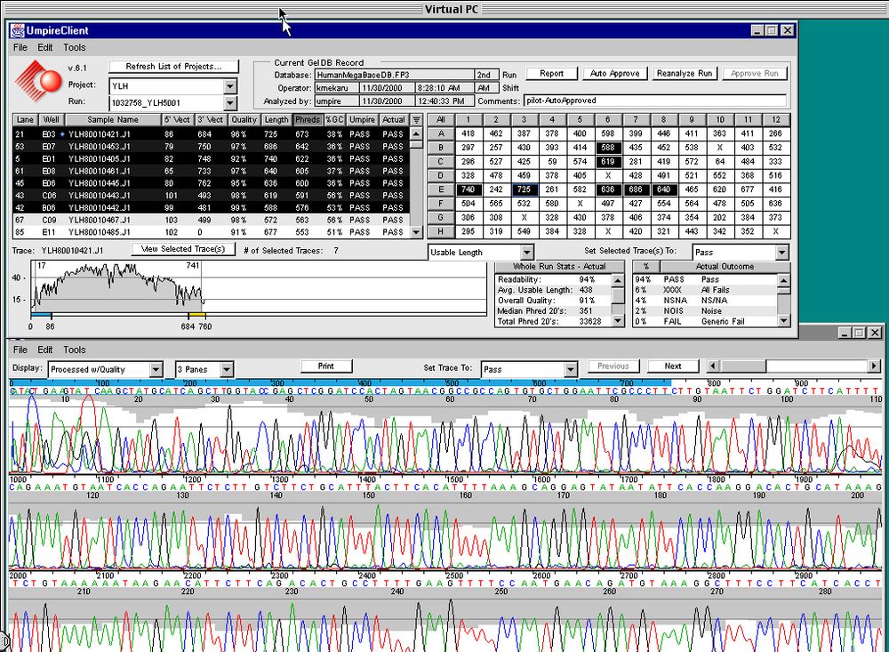Screen dimensions: 889x652
Task: Sort by the Sample Name column header
Action: pos(113,120)
